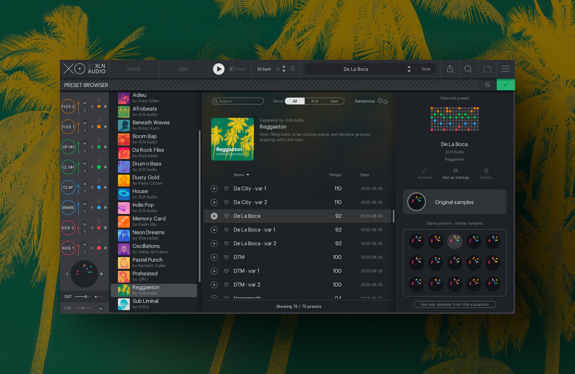Image resolution: width=575 pixels, height=374 pixels.
Task: Select the Boom Bap expansion
Action: (x=154, y=139)
